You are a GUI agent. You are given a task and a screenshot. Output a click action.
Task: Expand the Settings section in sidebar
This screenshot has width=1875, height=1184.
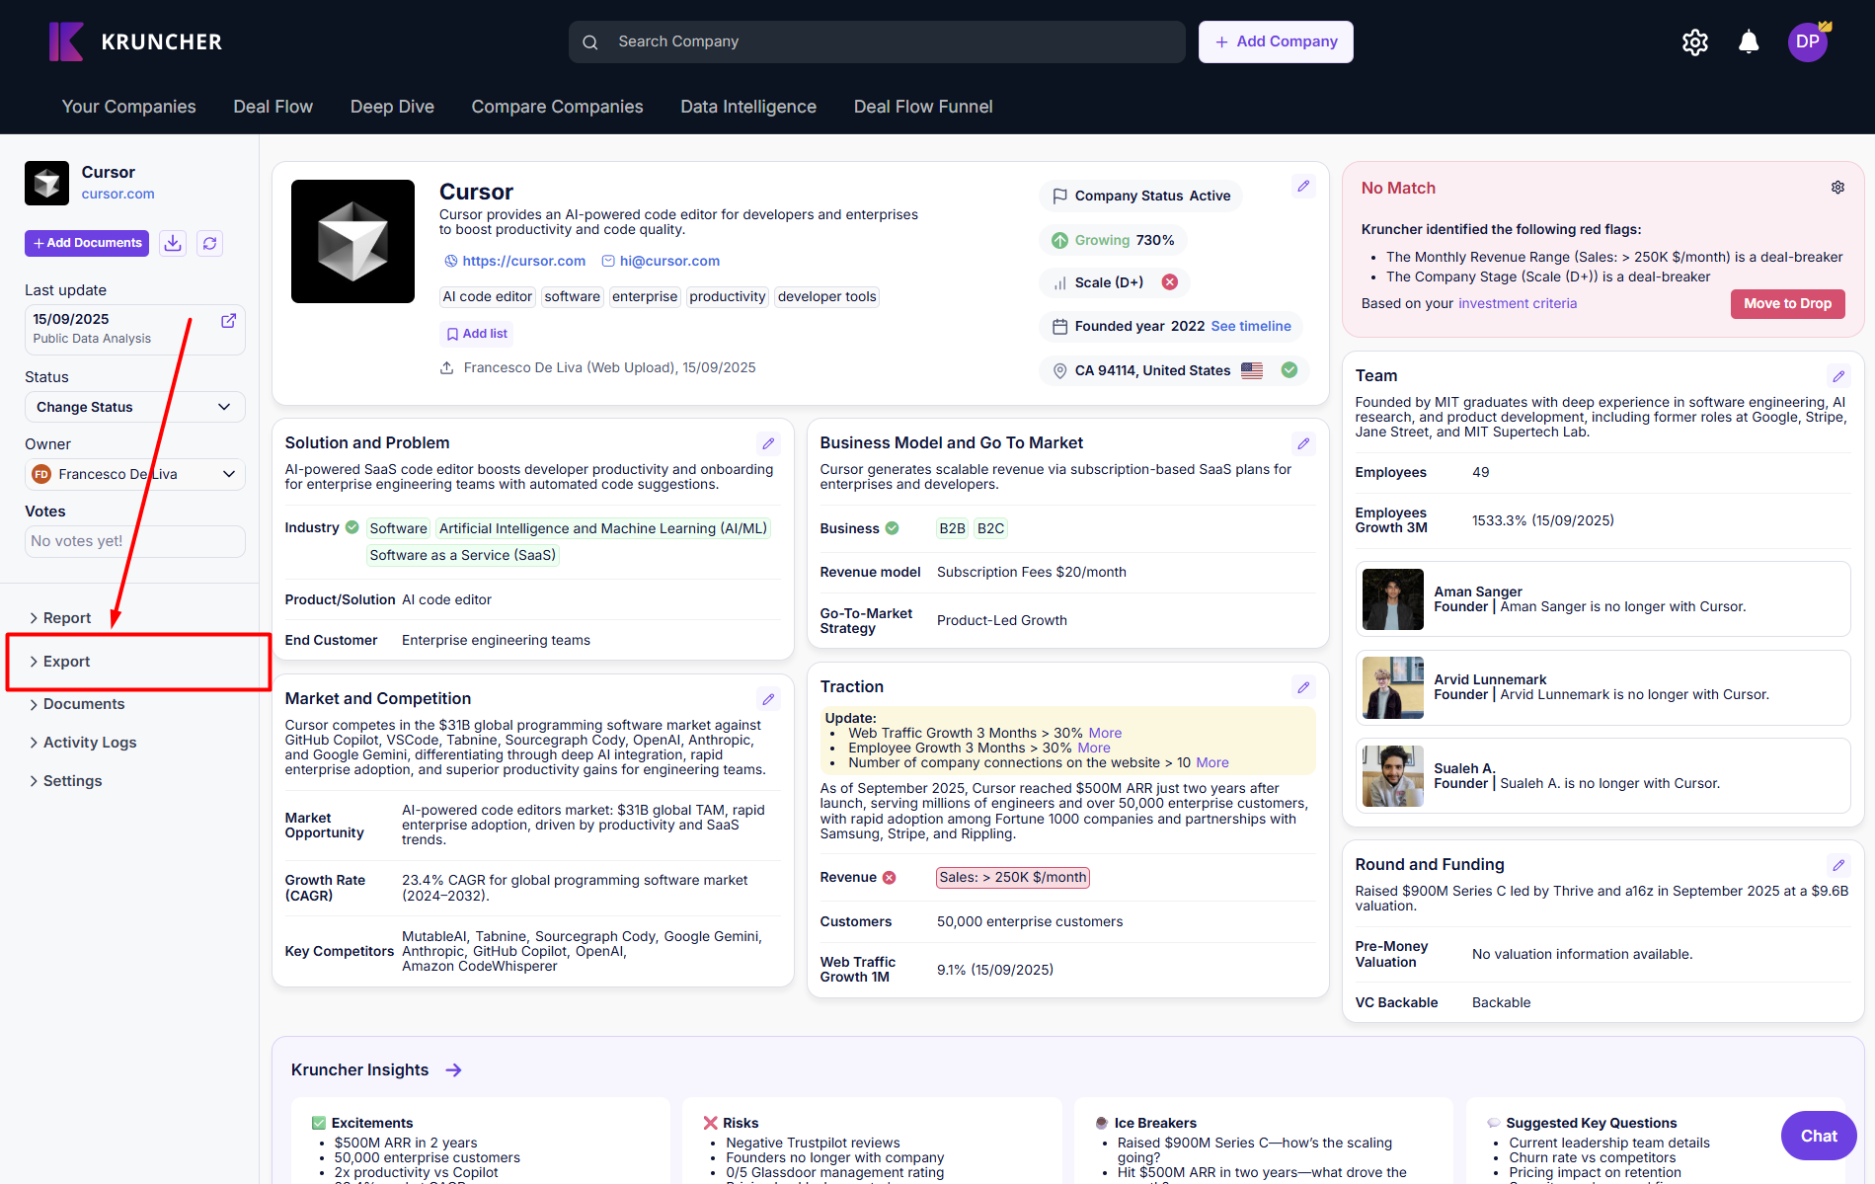point(65,781)
